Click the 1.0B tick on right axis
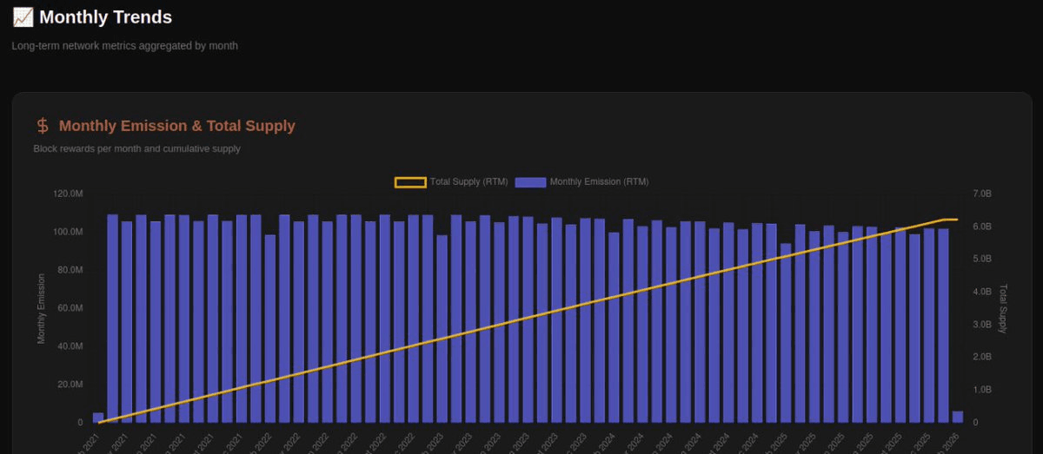The image size is (1043, 454). [x=981, y=390]
